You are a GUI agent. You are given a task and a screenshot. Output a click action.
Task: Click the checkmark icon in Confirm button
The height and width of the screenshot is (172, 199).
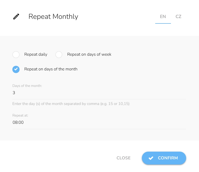pos(151,158)
